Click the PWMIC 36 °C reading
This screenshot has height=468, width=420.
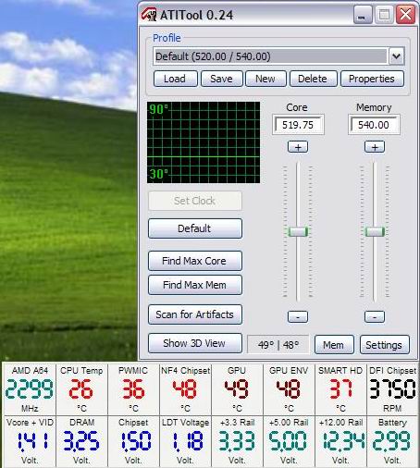coord(133,389)
